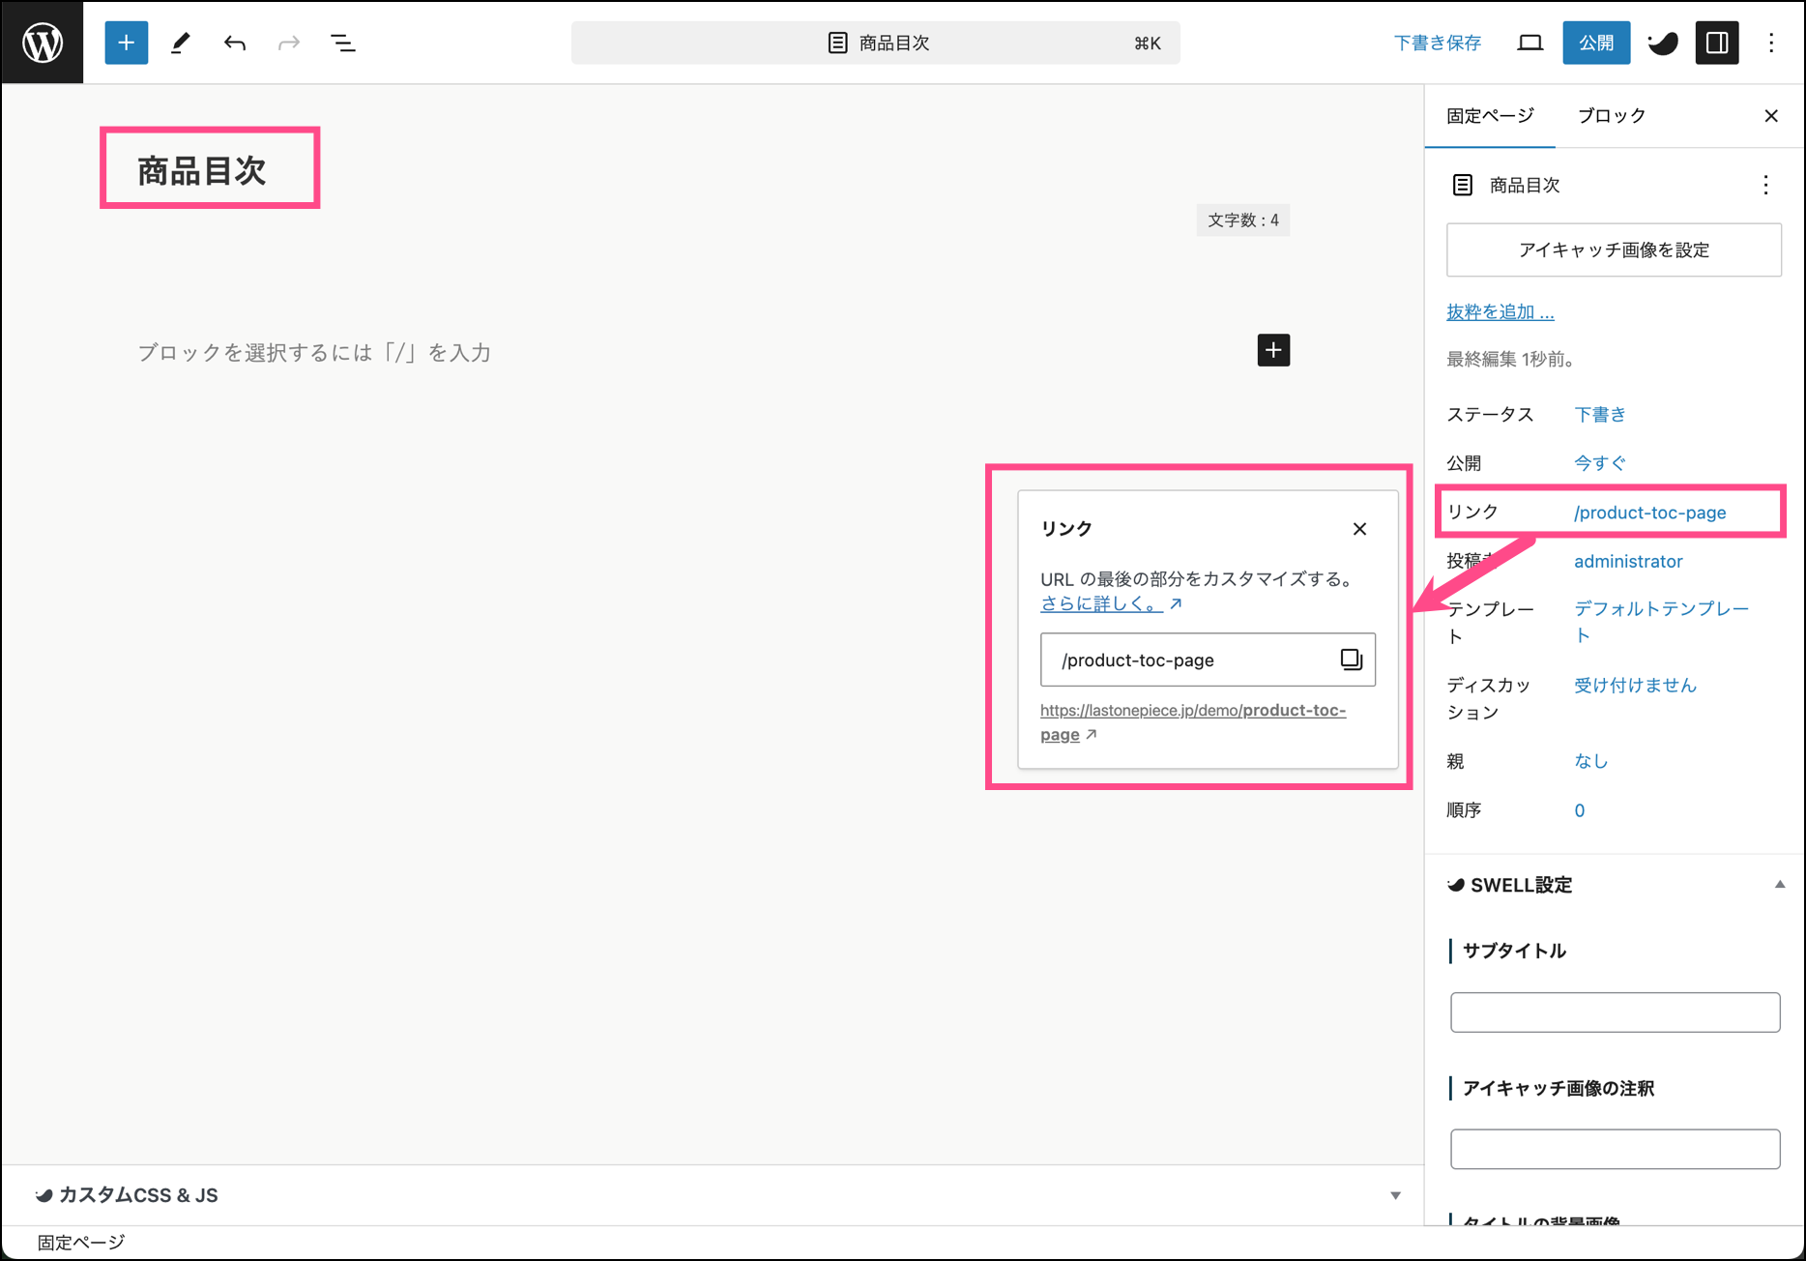The width and height of the screenshot is (1806, 1261).
Task: Open the document overview list icon
Action: (343, 43)
